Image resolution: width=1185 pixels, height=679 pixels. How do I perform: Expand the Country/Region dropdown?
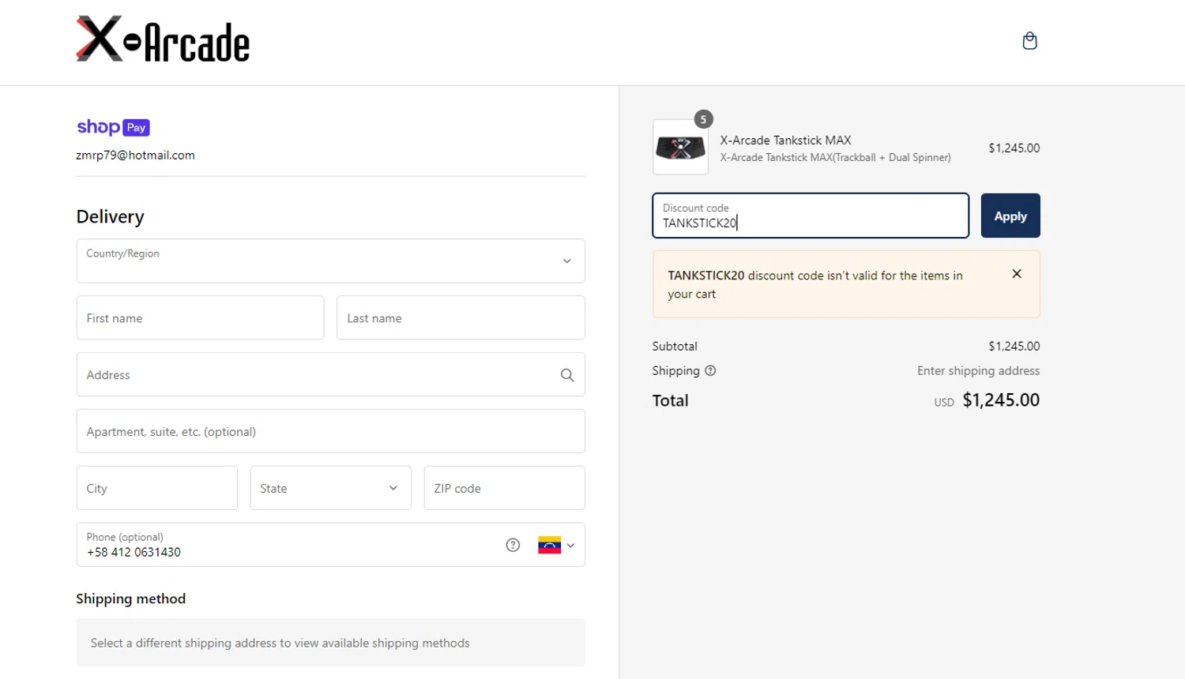330,261
